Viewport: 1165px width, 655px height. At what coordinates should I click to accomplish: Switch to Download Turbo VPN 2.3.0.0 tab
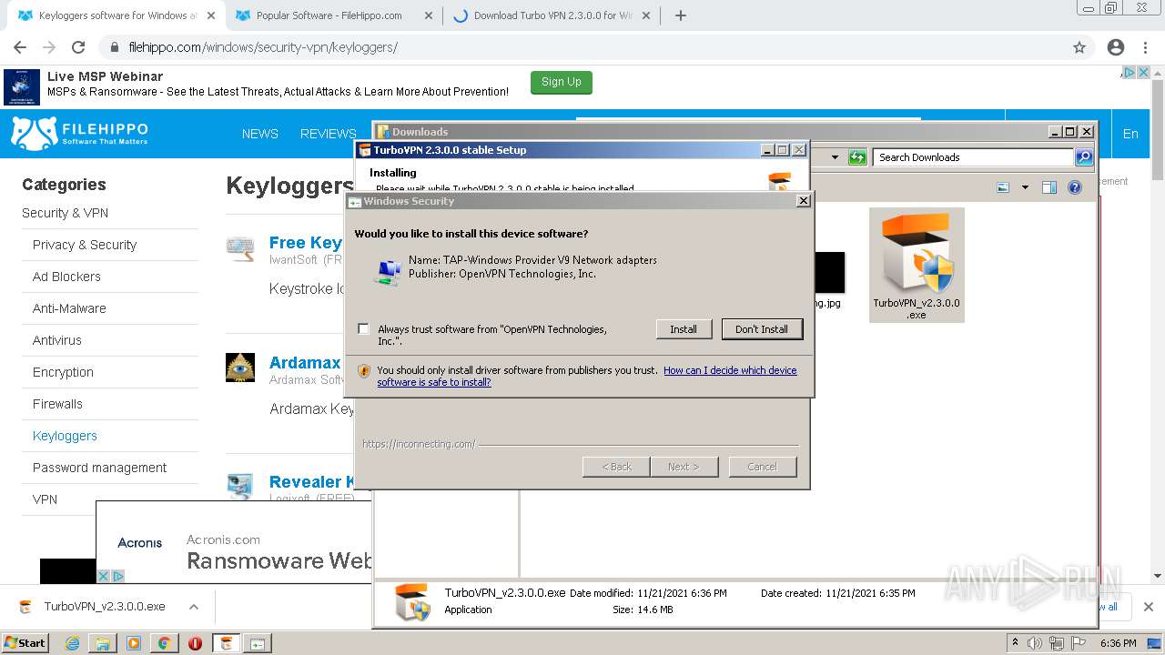click(x=552, y=15)
